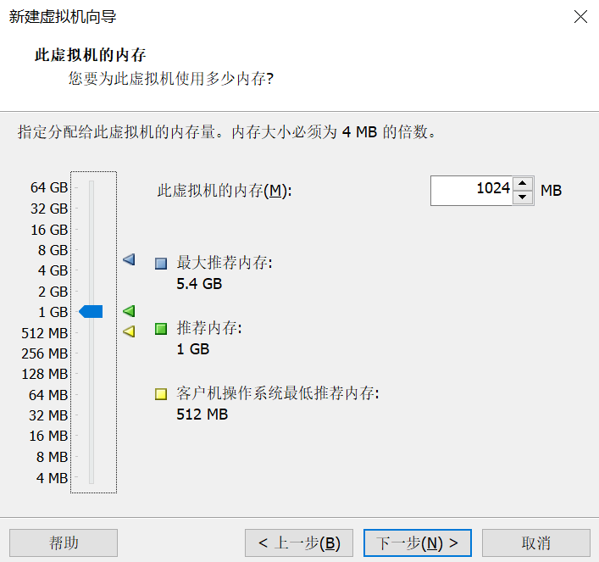Click the 512 MB slider label
The image size is (599, 562).
(x=45, y=333)
